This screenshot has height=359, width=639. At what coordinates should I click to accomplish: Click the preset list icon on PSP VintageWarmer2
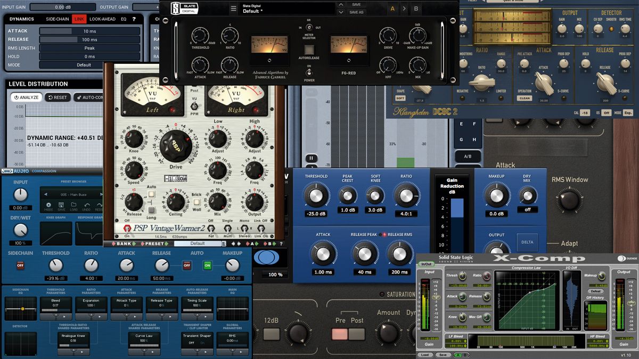pyautogui.click(x=225, y=244)
